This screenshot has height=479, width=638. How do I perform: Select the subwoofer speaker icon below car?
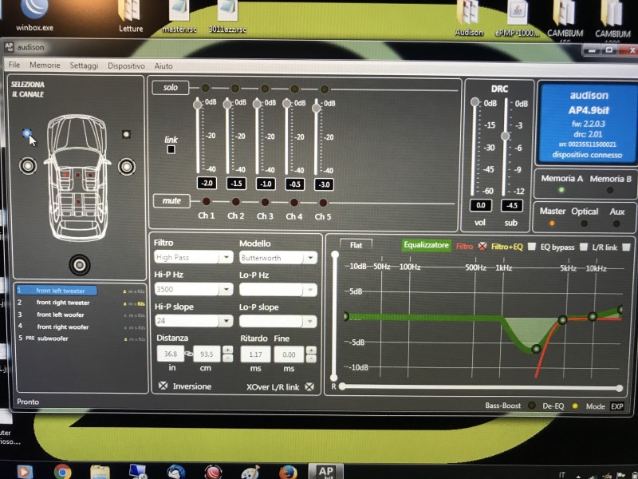79,265
